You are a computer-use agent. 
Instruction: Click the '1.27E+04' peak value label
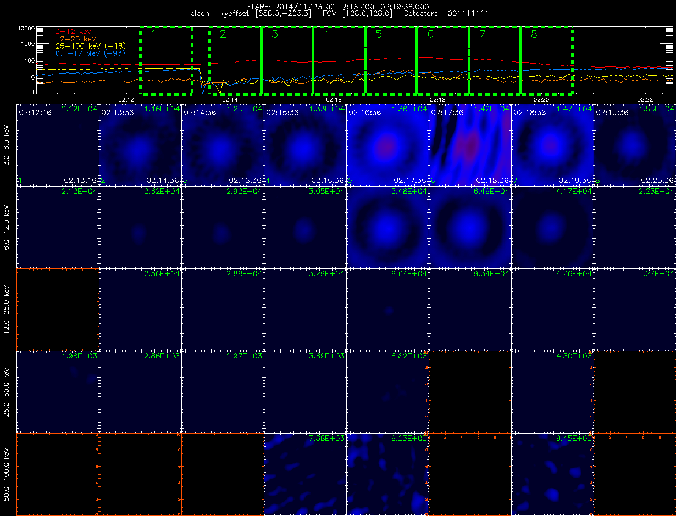point(657,274)
